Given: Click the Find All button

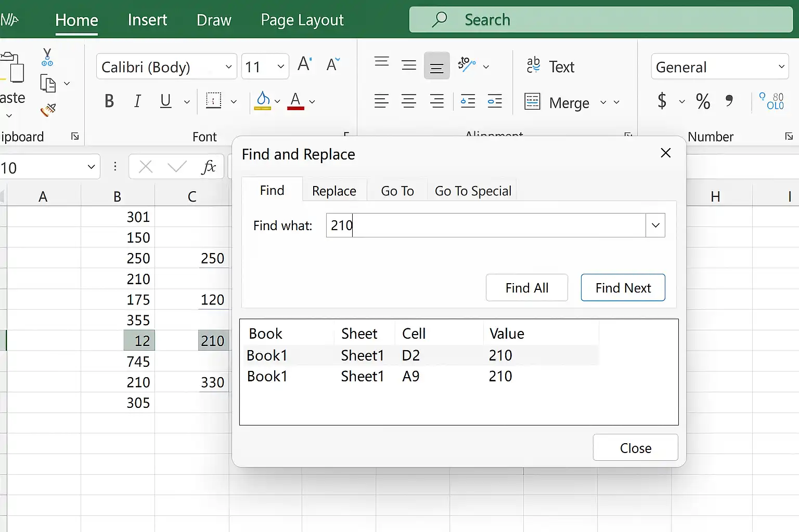Looking at the screenshot, I should [527, 288].
